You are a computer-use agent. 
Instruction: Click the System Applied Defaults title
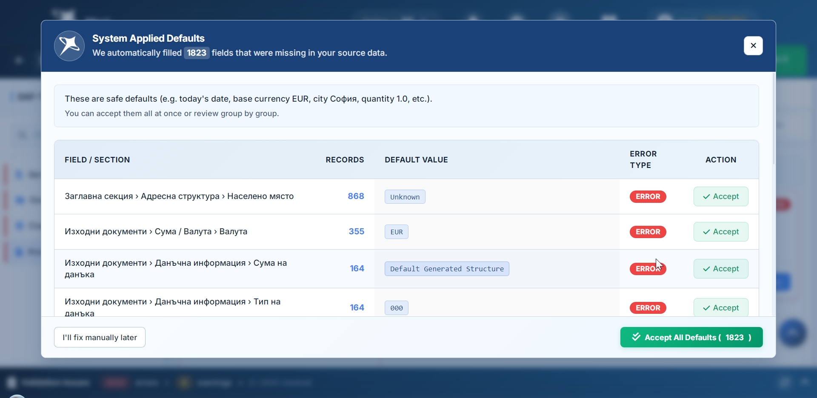(x=148, y=38)
